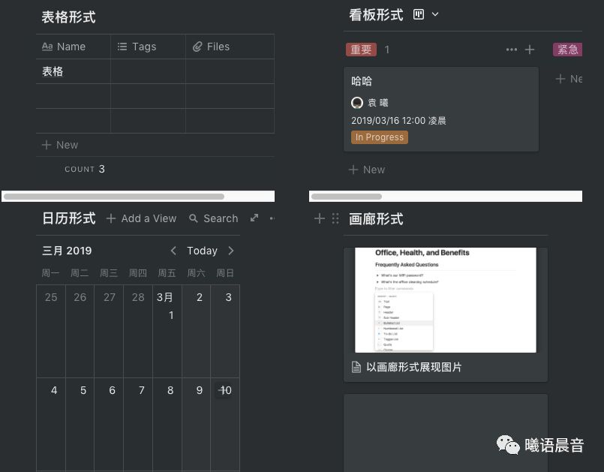Open Search in the calendar toolbar
Viewport: 604px width, 472px height.
coord(213,218)
